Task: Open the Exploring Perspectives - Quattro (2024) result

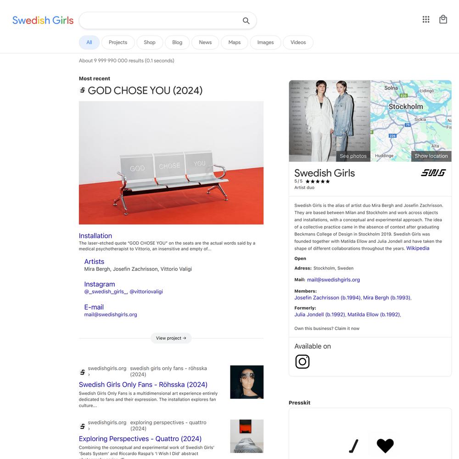Action: (x=140, y=439)
